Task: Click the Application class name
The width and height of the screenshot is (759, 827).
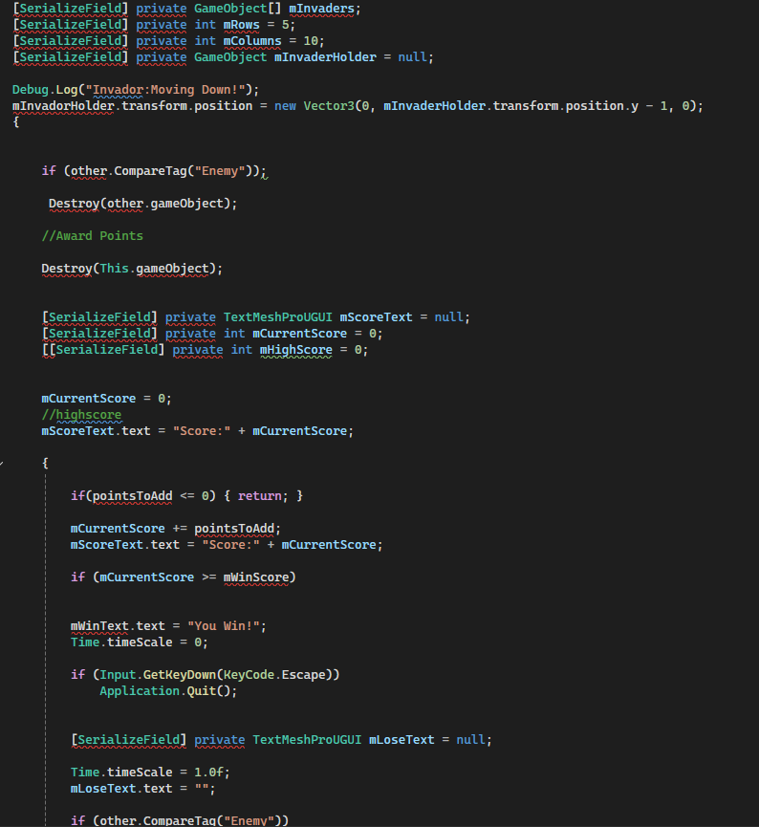Action: pos(140,691)
